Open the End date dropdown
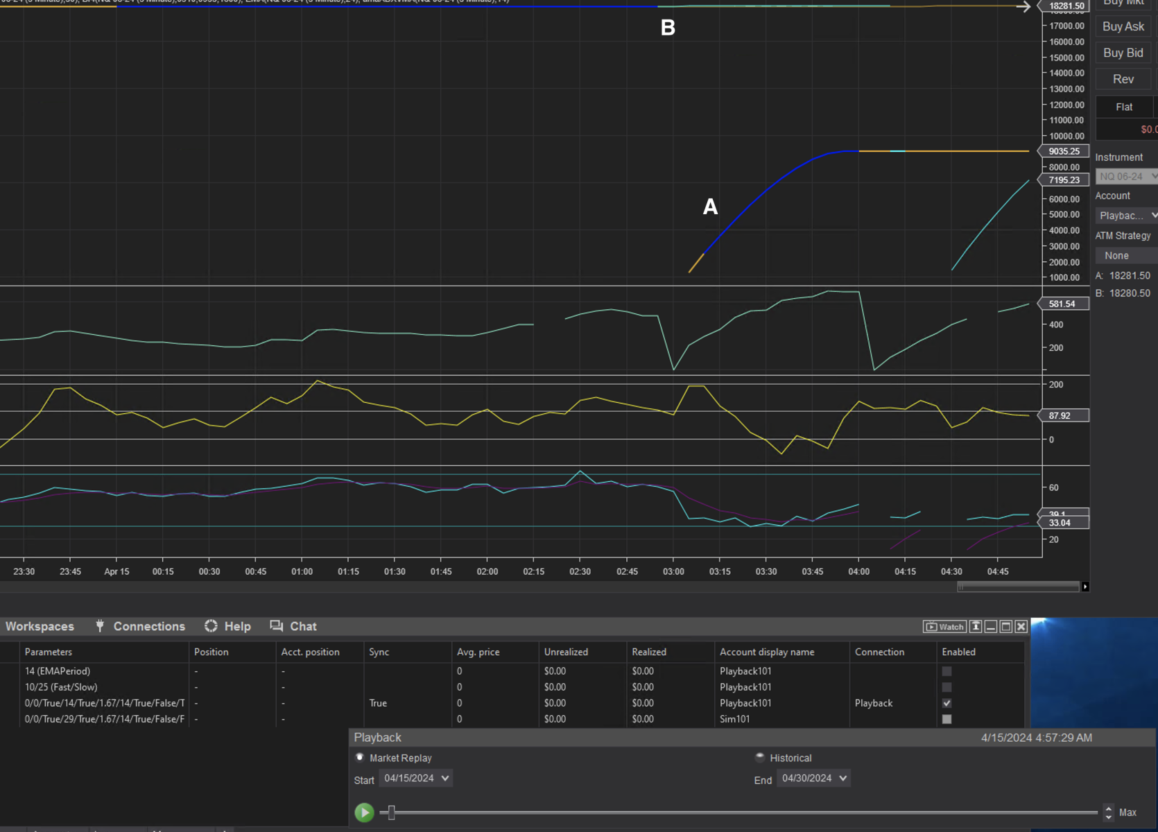Screen dimensions: 1158x832 tap(842, 779)
